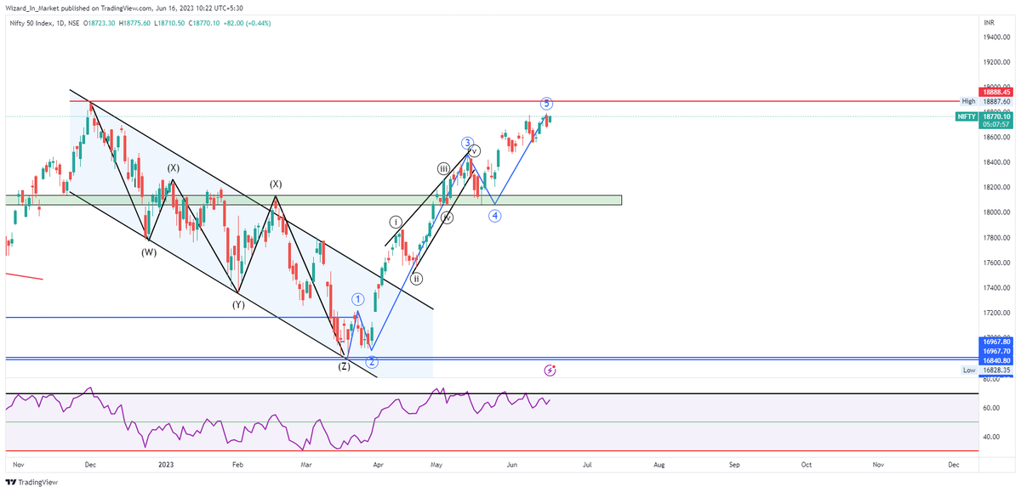
Task: Click the Oct label on the time axis
Action: pos(806,465)
